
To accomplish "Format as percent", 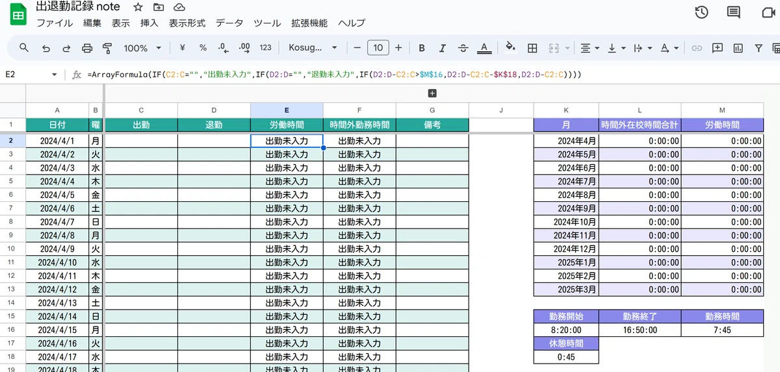I will coord(203,47).
